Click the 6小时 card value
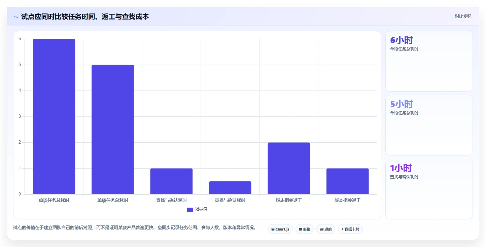Screen dimensions: 486x247 click(402, 40)
